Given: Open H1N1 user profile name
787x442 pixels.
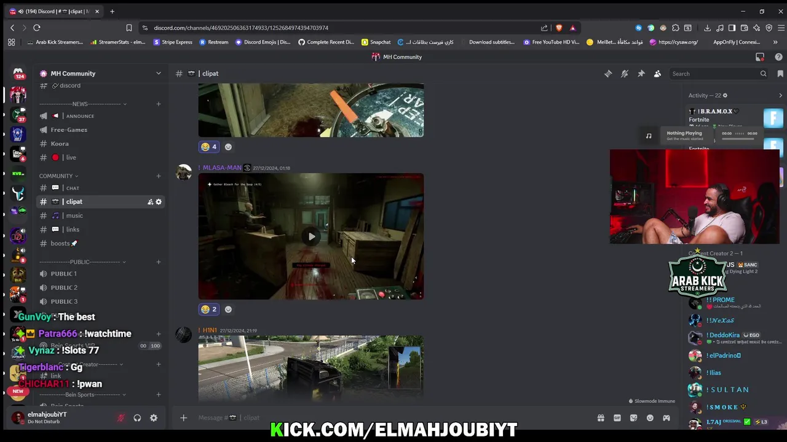Looking at the screenshot, I should [207, 330].
